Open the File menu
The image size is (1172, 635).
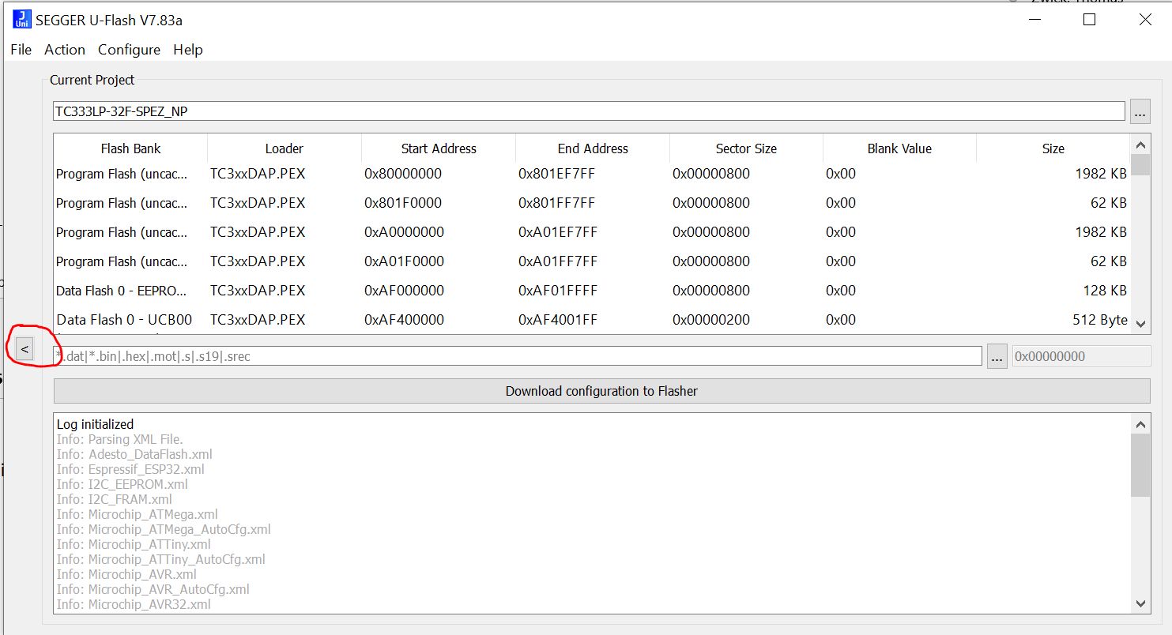21,50
